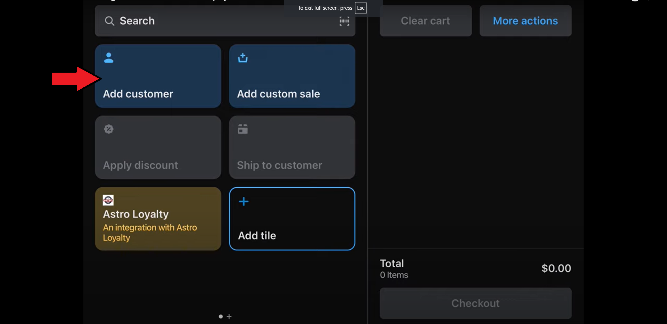Open the More actions menu
The height and width of the screenshot is (324, 667).
click(x=525, y=21)
